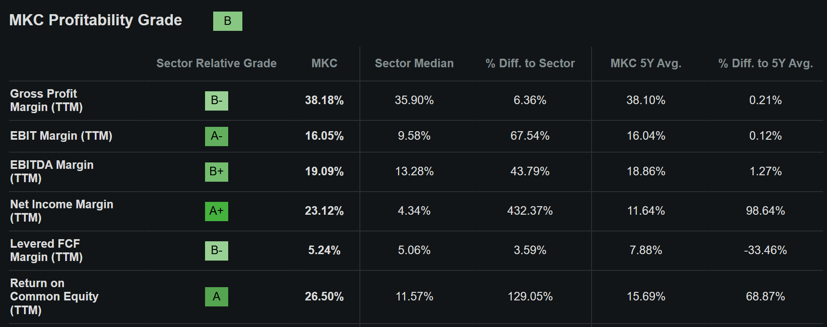Click the % Diff. to 5Y Avg. header
This screenshot has width=827, height=327.
pyautogui.click(x=765, y=63)
